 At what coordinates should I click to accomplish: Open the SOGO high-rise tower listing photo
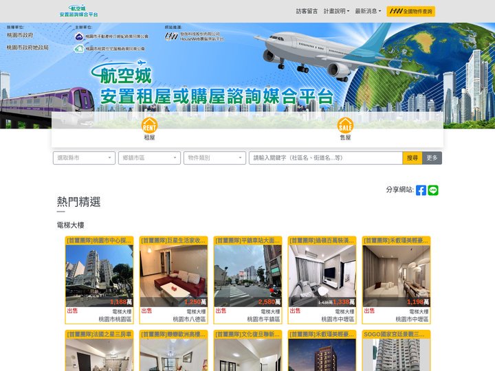(x=397, y=355)
